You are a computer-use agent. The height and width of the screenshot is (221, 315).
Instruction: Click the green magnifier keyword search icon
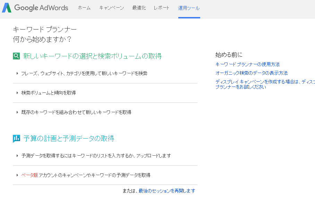tap(16, 56)
